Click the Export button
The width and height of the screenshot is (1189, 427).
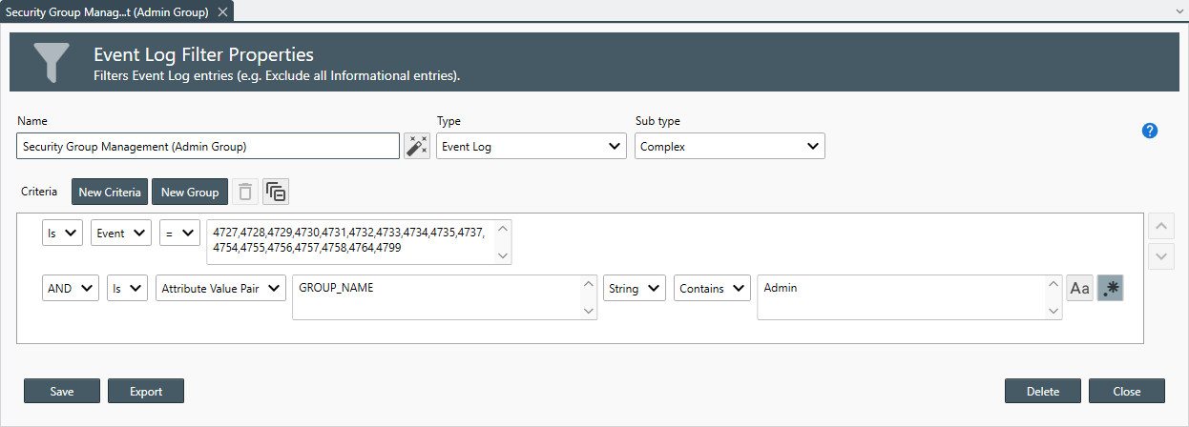tap(146, 391)
